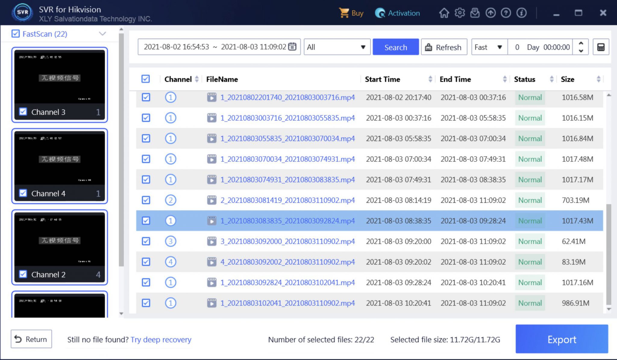Click the Buy shopping cart icon
The image size is (617, 360).
[343, 13]
